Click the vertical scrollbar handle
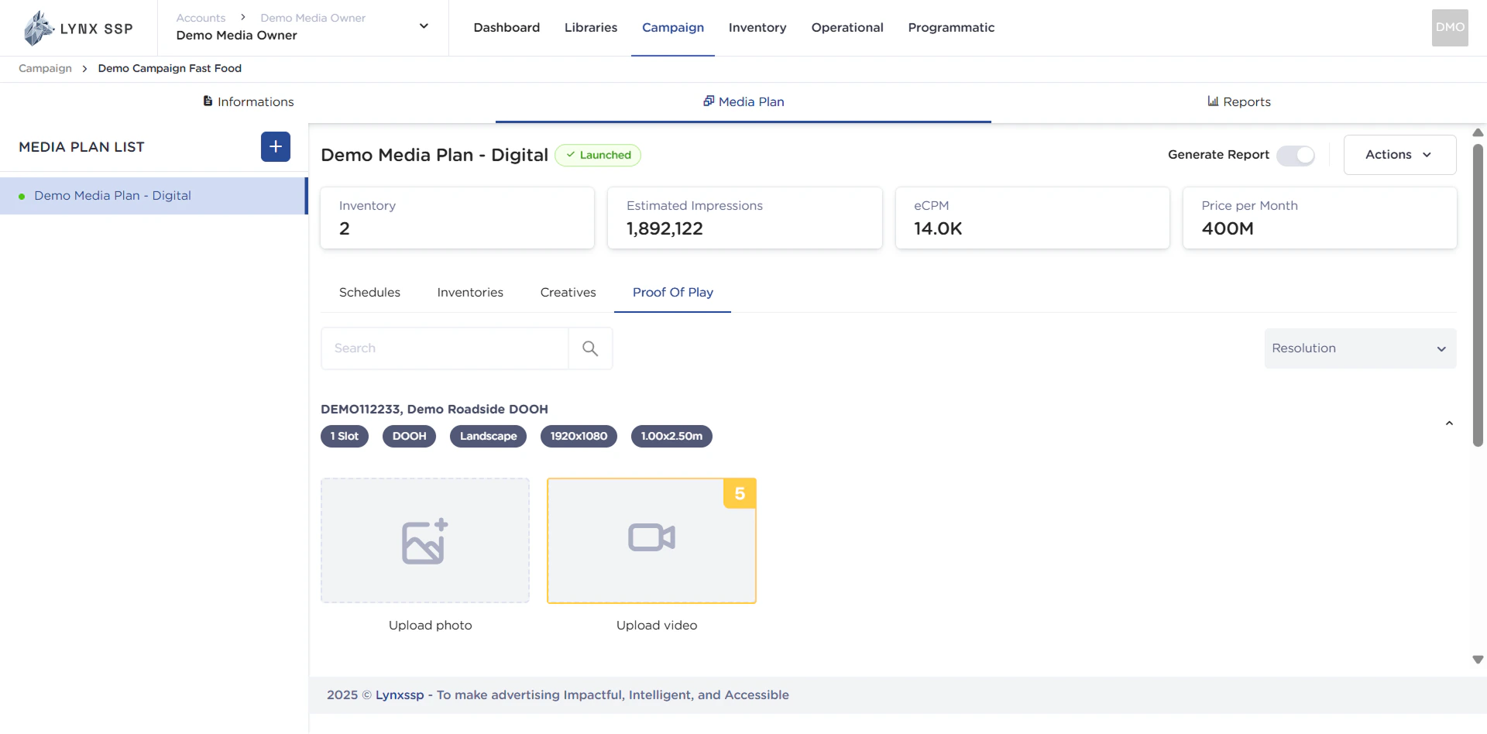This screenshot has width=1487, height=734. click(x=1478, y=294)
